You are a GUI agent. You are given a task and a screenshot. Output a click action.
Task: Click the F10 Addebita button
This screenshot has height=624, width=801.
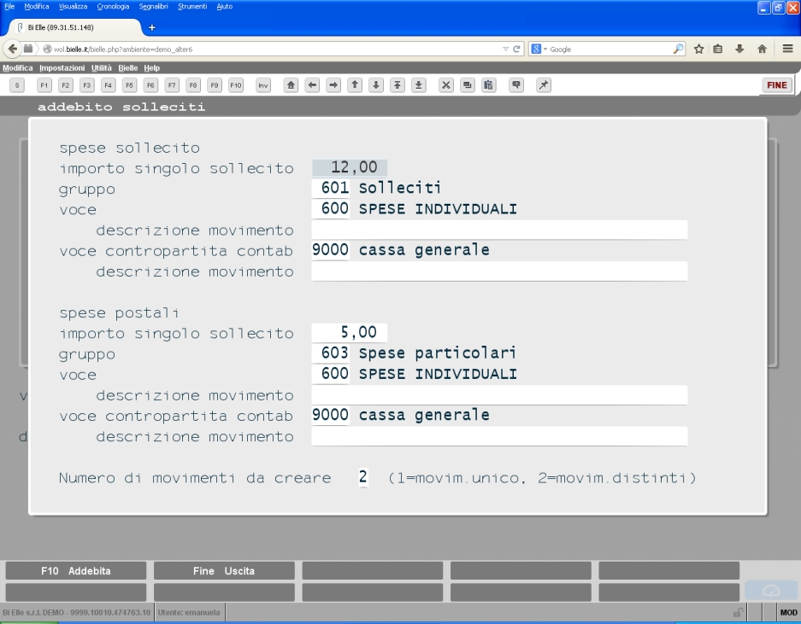pos(75,571)
